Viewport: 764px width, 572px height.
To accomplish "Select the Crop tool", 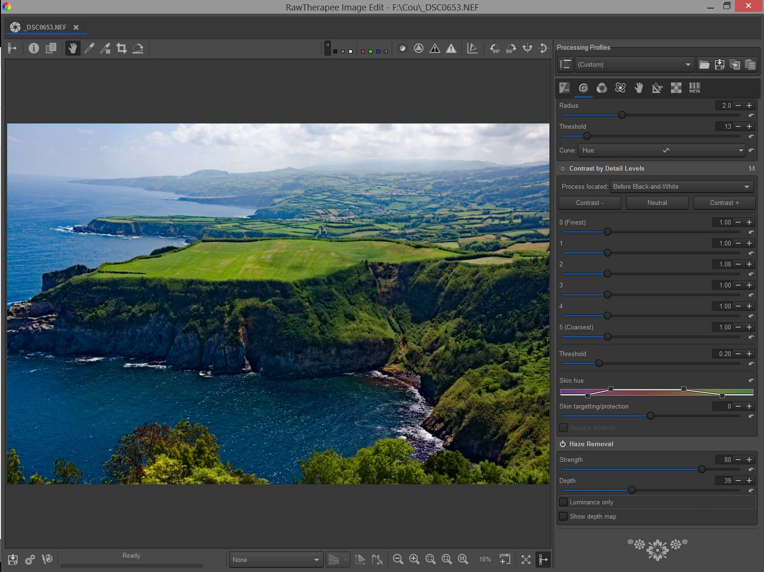I will click(122, 48).
